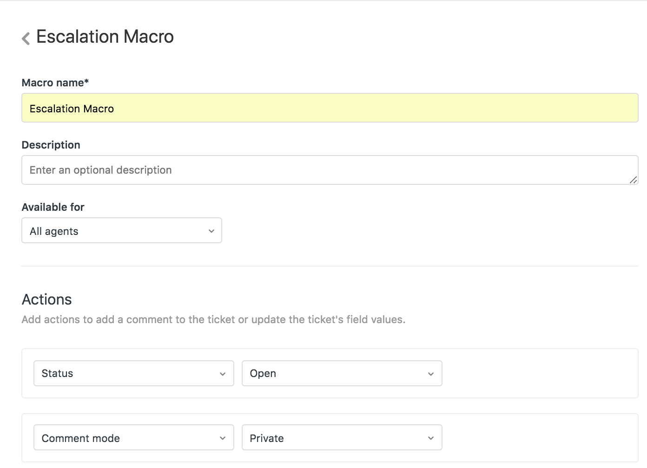Viewport: 647px width, 468px height.
Task: Click the Available for label
Action: click(53, 207)
